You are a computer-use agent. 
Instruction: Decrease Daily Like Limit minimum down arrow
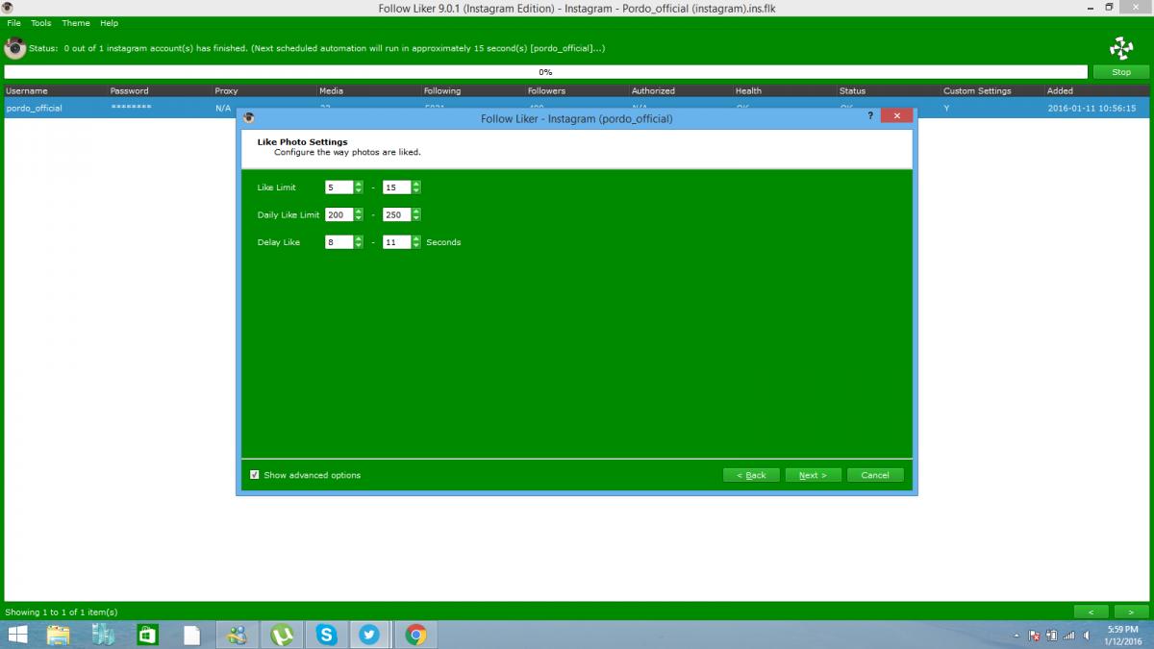[x=359, y=218]
